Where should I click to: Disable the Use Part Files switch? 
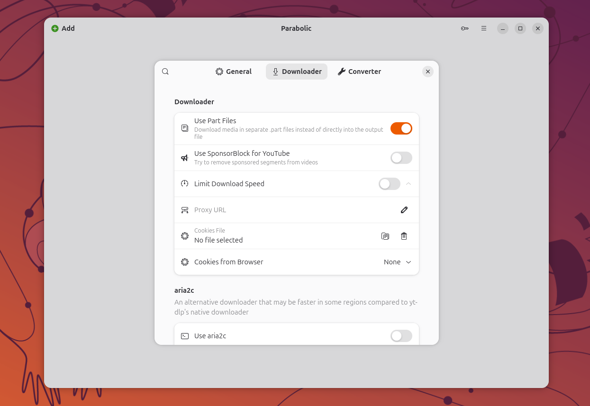tap(401, 128)
